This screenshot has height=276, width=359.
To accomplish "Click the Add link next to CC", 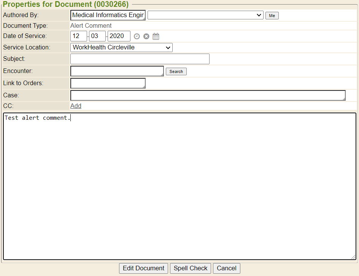I will click(x=76, y=106).
